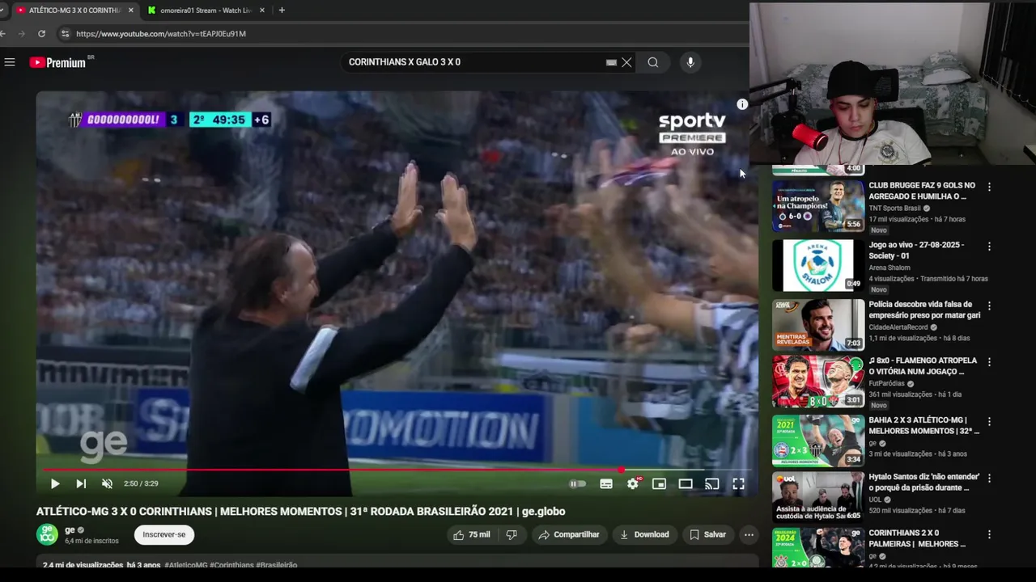Show video info card icon
Image resolution: width=1036 pixels, height=582 pixels.
point(742,104)
